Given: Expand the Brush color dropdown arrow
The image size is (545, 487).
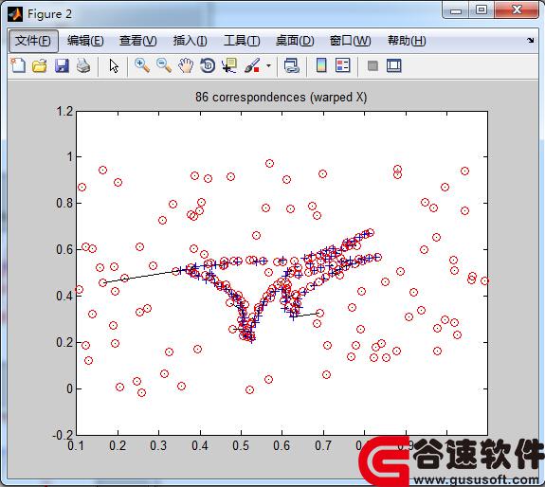Looking at the screenshot, I should coord(268,65).
